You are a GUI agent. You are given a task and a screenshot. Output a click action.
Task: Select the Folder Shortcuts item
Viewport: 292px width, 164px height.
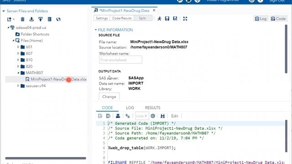[x=35, y=34]
